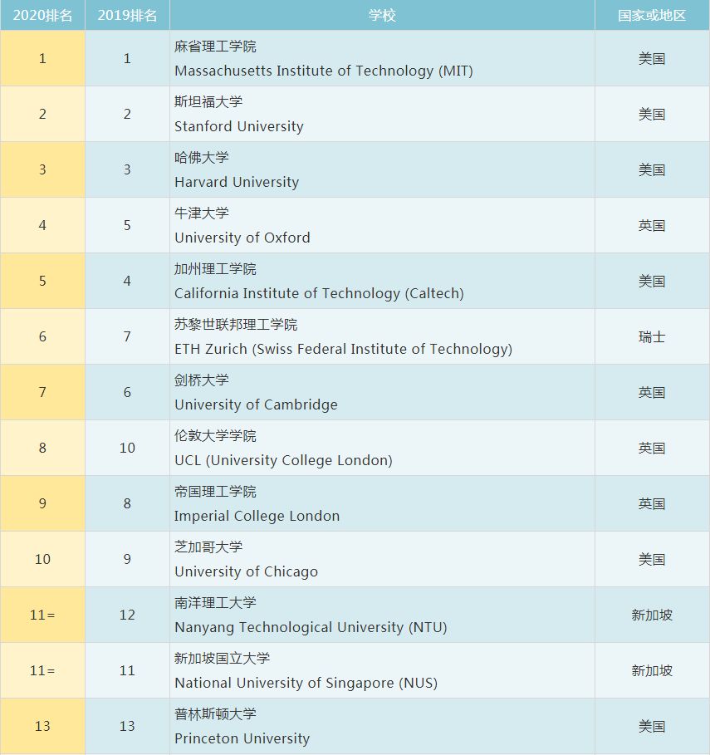Click 2020 rank 5 in Caltech row
710x755 pixels.
[42, 281]
